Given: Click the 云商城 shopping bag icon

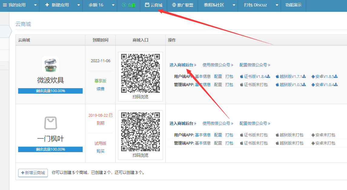Looking at the screenshot, I should click(x=147, y=5).
